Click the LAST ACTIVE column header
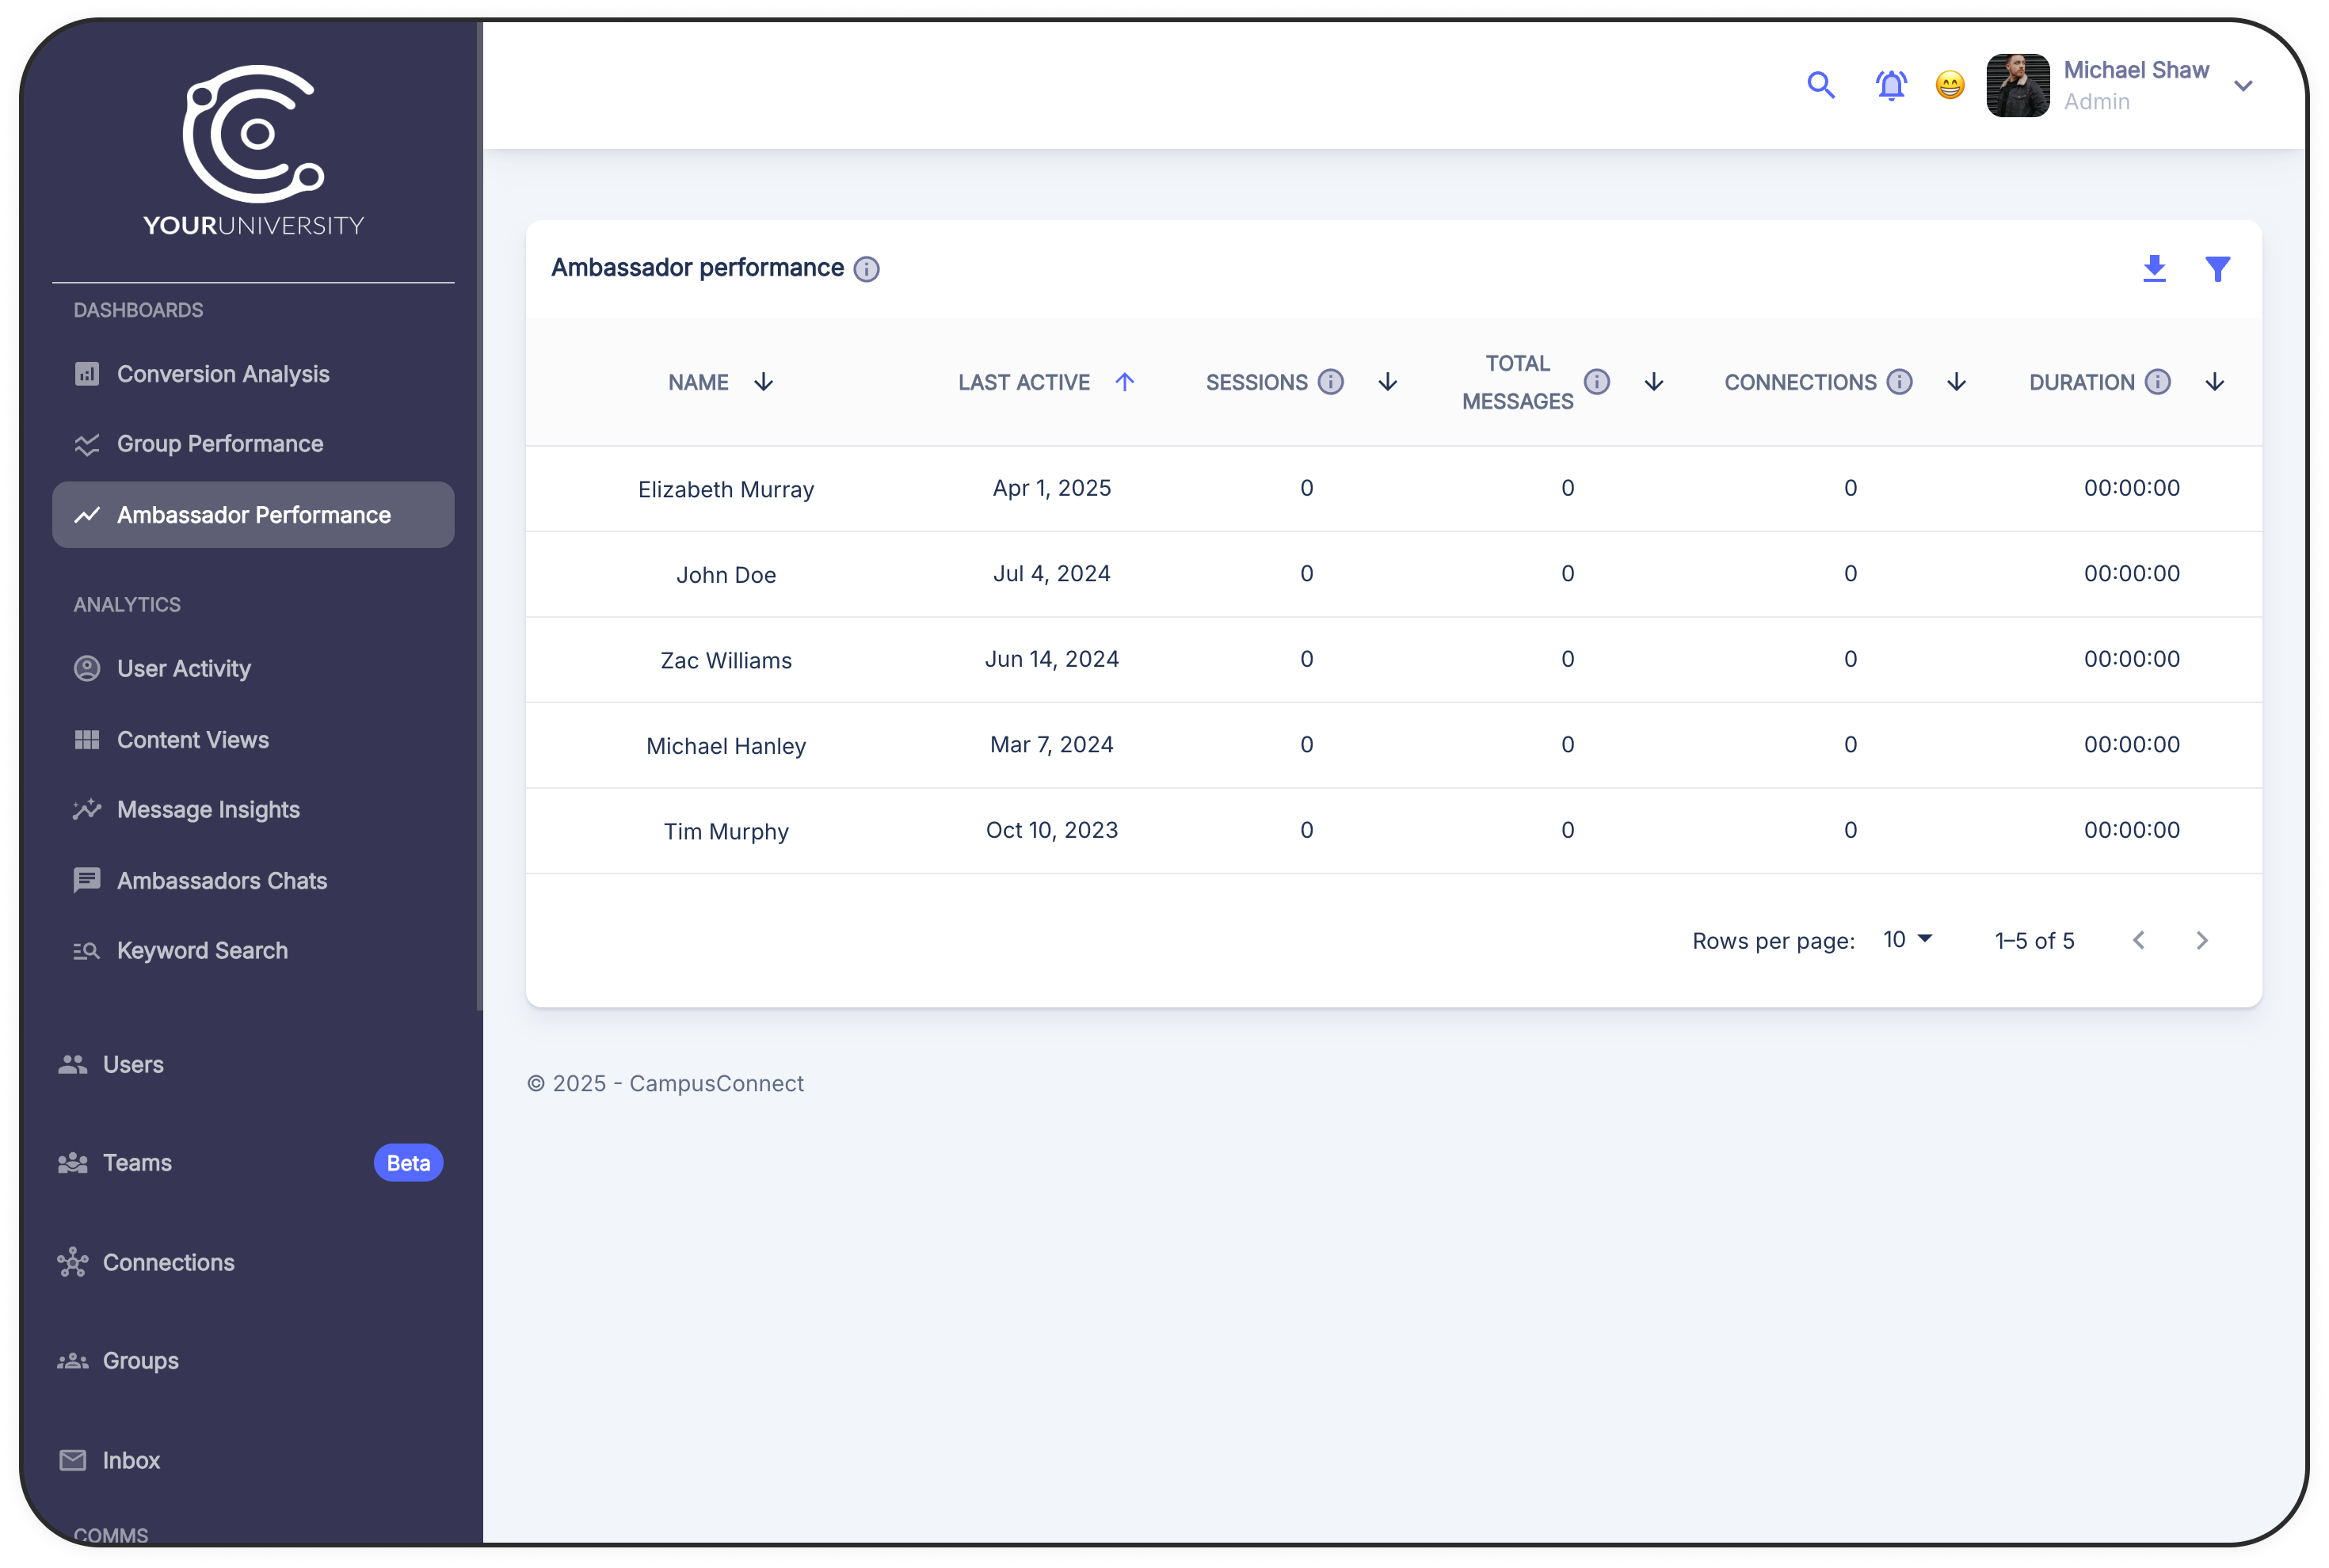Viewport: 2329px width, 1568px height. click(1024, 382)
